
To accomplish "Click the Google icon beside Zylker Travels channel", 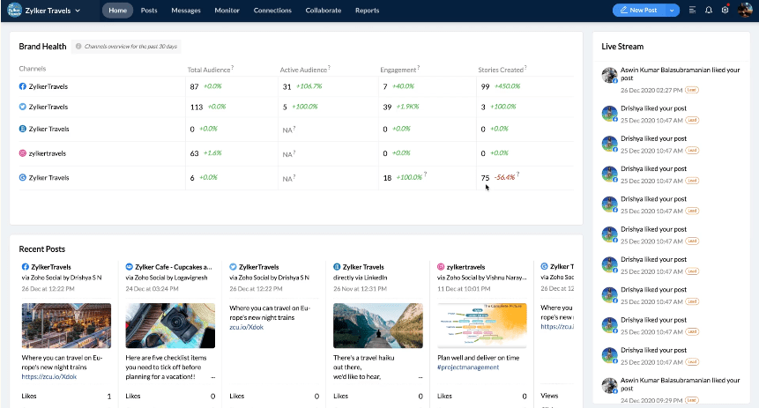I will pyautogui.click(x=23, y=178).
